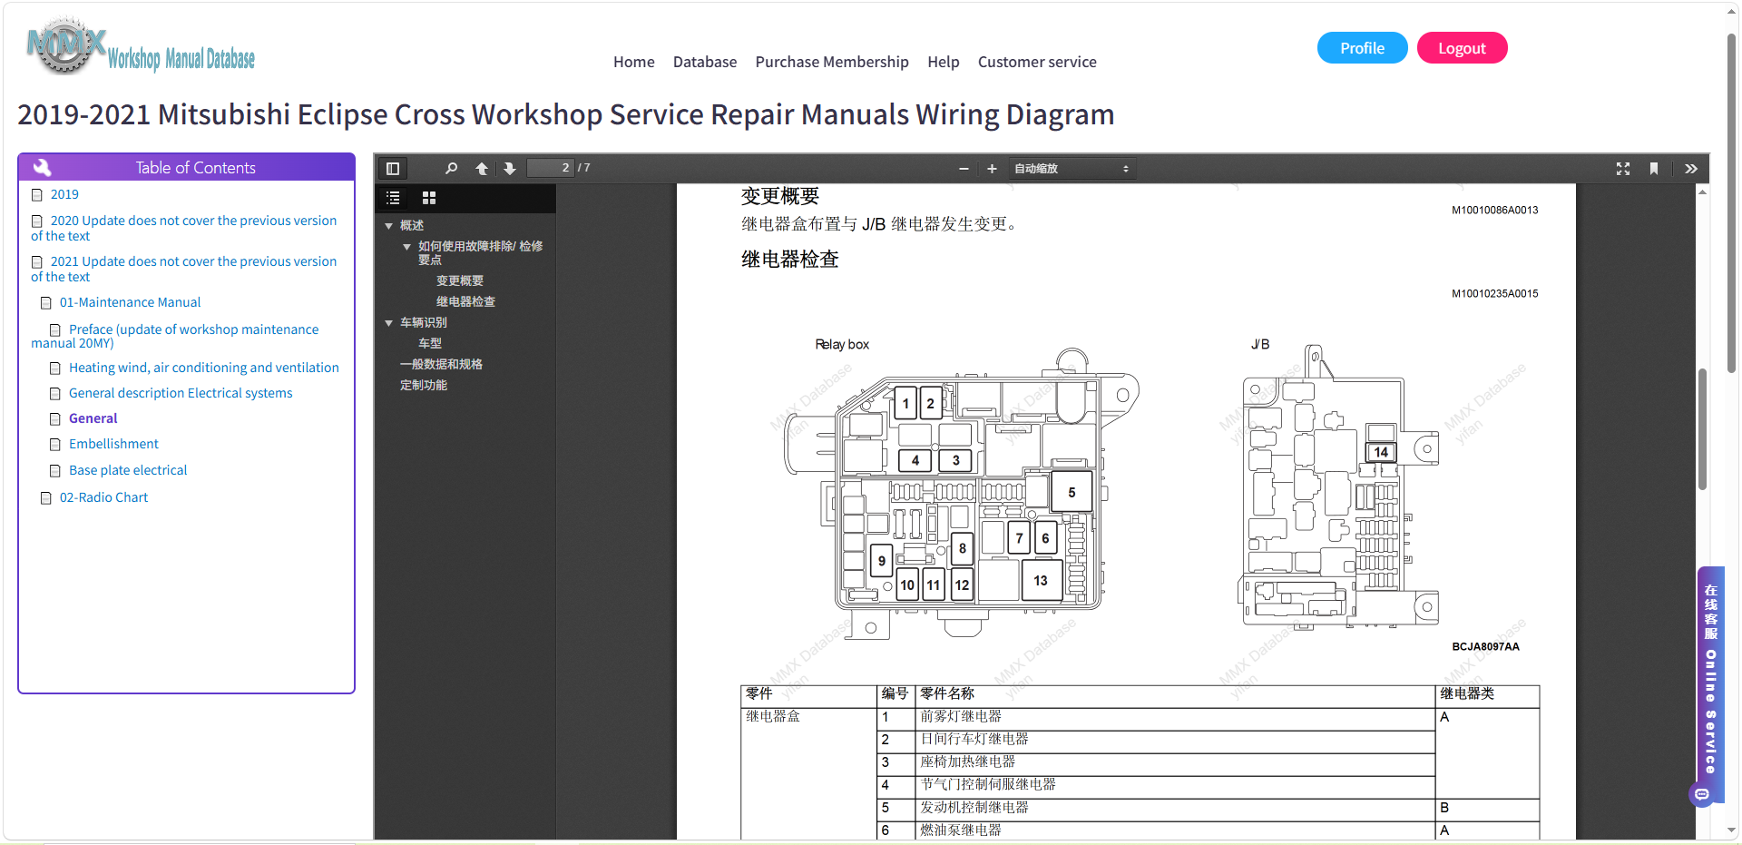Jump to 变更概要 in the outline
Screen dimensions: 1742x845
coord(460,281)
